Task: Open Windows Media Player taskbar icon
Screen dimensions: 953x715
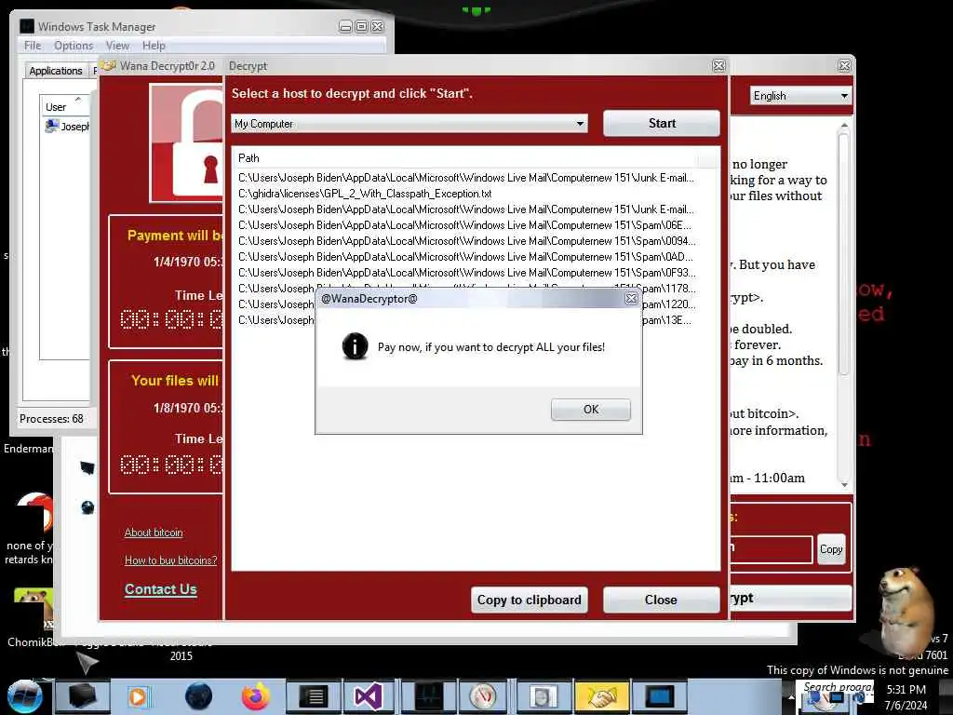Action: click(138, 696)
